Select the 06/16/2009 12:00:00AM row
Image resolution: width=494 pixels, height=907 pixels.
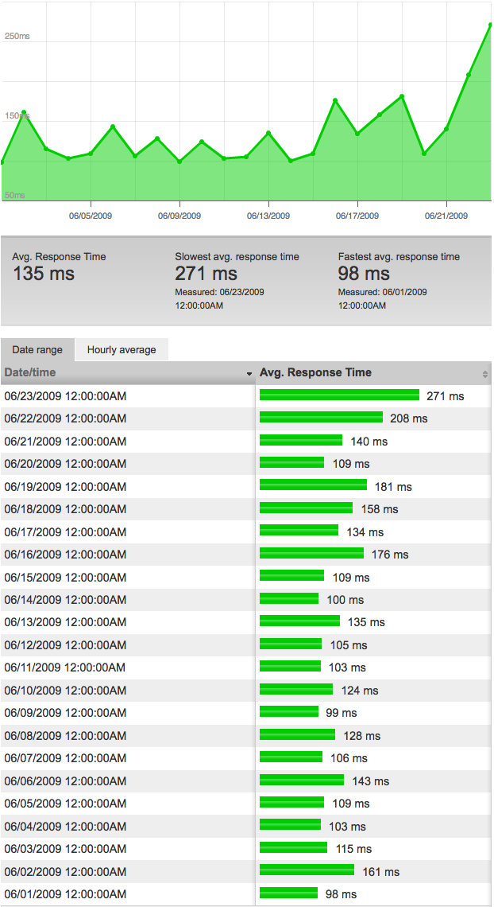246,555
